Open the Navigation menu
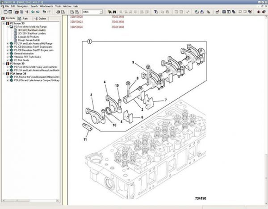This screenshot has width=268, height=209. click(22, 7)
